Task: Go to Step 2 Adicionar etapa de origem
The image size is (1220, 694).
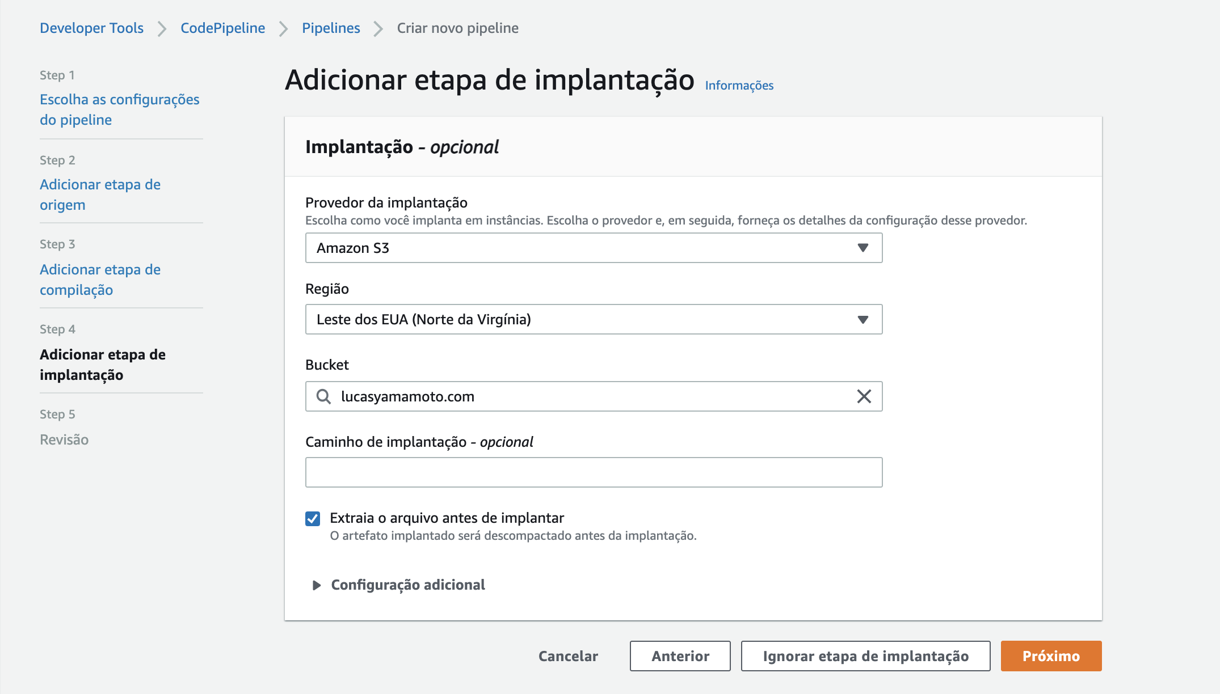Action: click(x=100, y=194)
